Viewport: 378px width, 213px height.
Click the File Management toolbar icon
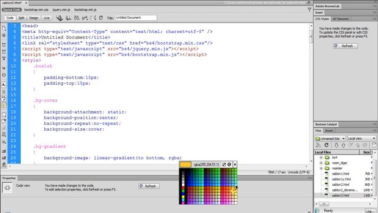[59, 18]
